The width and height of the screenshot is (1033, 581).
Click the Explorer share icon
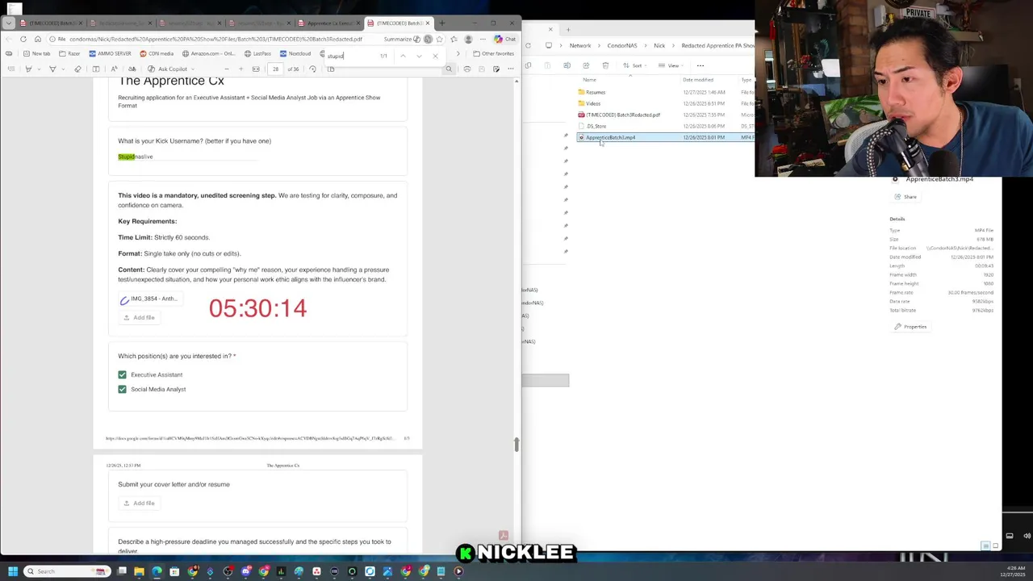[586, 65]
